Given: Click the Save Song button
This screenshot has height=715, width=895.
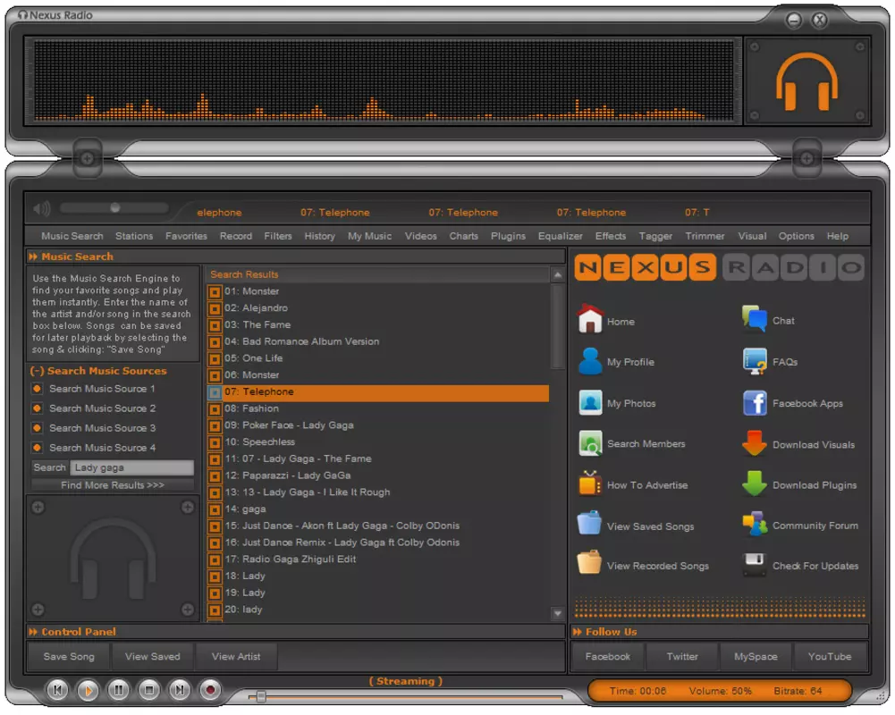Looking at the screenshot, I should 69,656.
